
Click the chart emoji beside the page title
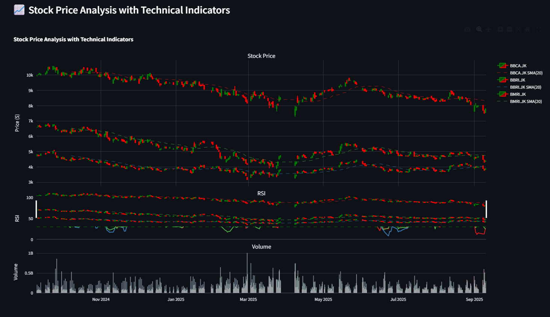tap(19, 10)
